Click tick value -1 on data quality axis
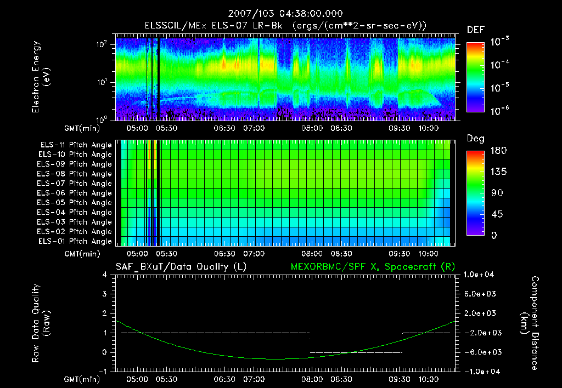The image size is (562, 388). tap(103, 372)
